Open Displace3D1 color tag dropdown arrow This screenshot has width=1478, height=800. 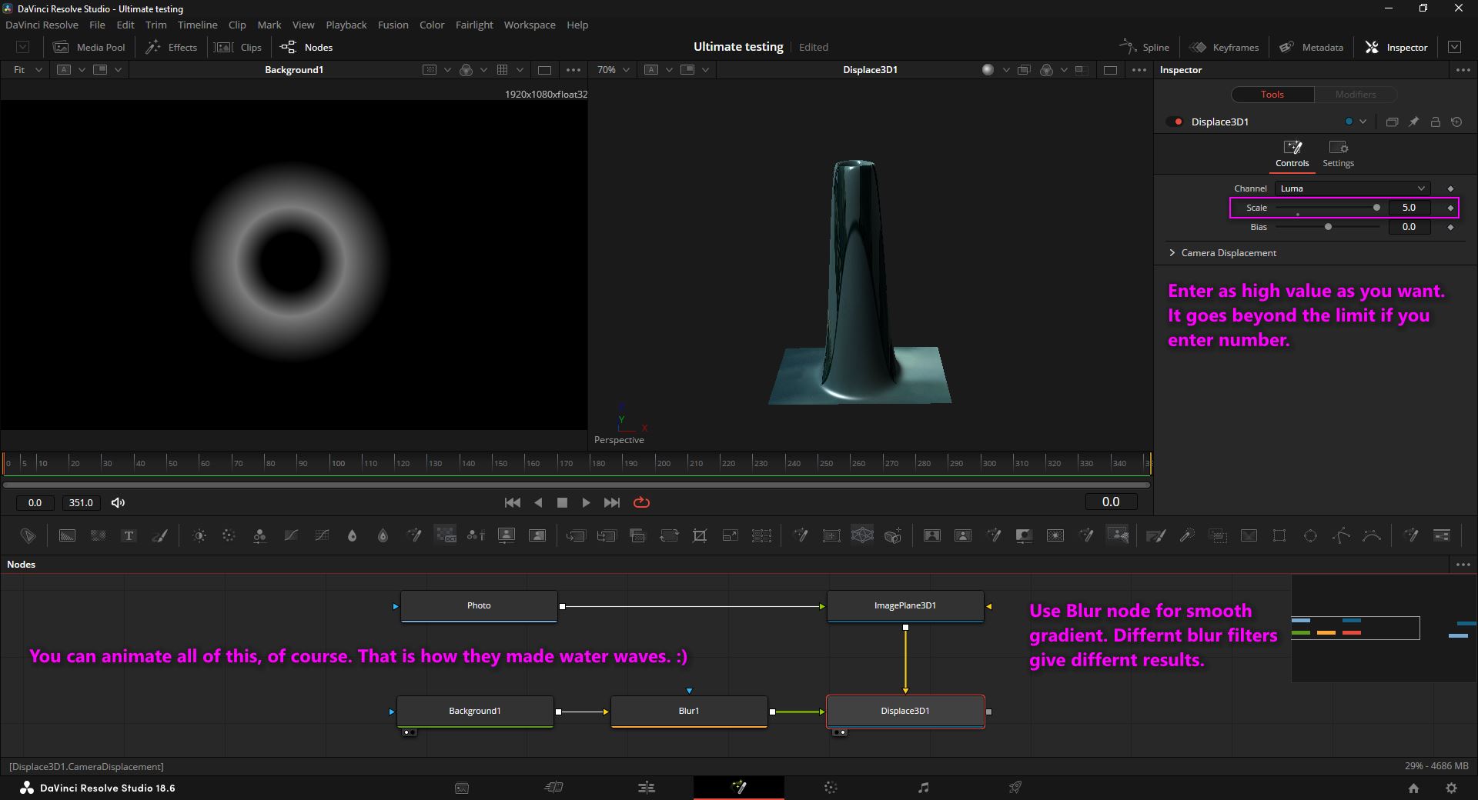click(x=1363, y=122)
